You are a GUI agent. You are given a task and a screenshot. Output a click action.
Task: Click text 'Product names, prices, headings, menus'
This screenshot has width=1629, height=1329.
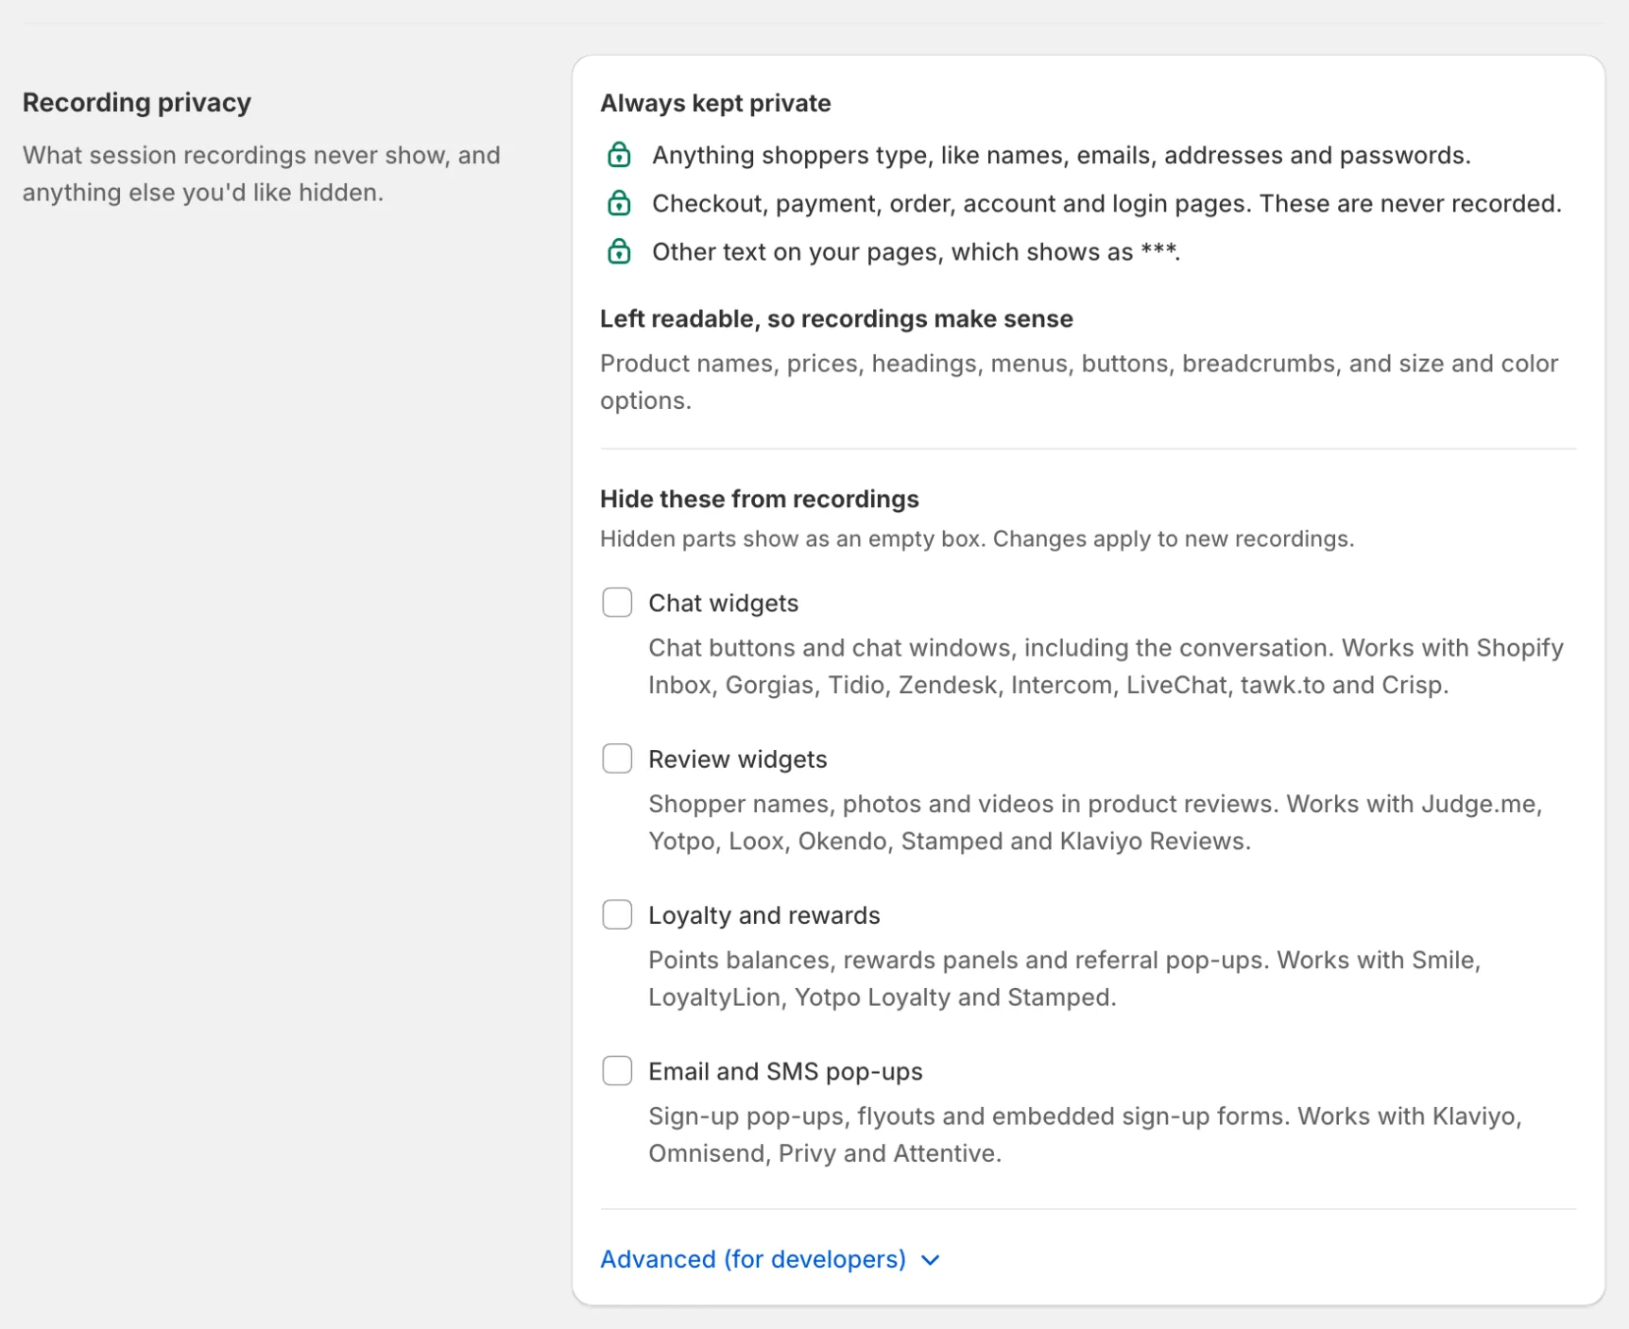point(1079,382)
